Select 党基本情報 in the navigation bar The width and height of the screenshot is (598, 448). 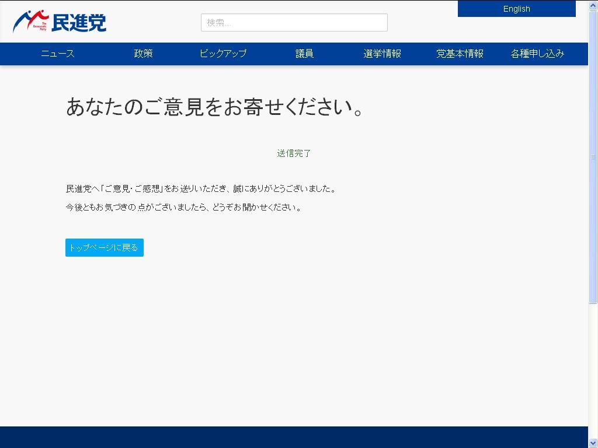coord(460,54)
